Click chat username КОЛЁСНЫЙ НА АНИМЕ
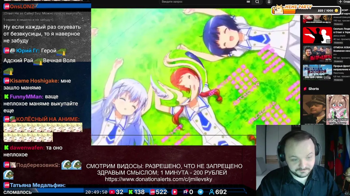This screenshot has height=196, width=350. coord(48,119)
